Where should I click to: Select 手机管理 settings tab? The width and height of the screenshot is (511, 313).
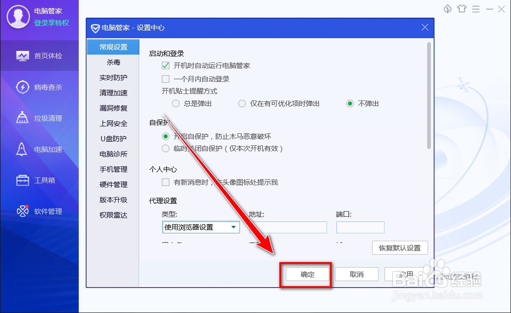click(x=113, y=169)
